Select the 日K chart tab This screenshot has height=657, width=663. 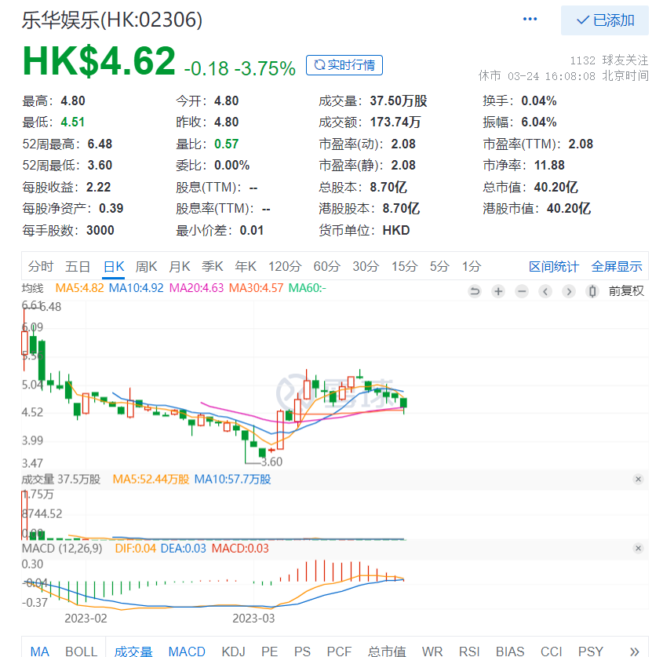(x=114, y=267)
